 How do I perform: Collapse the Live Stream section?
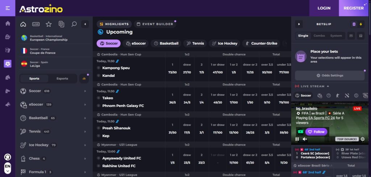coord(328,86)
